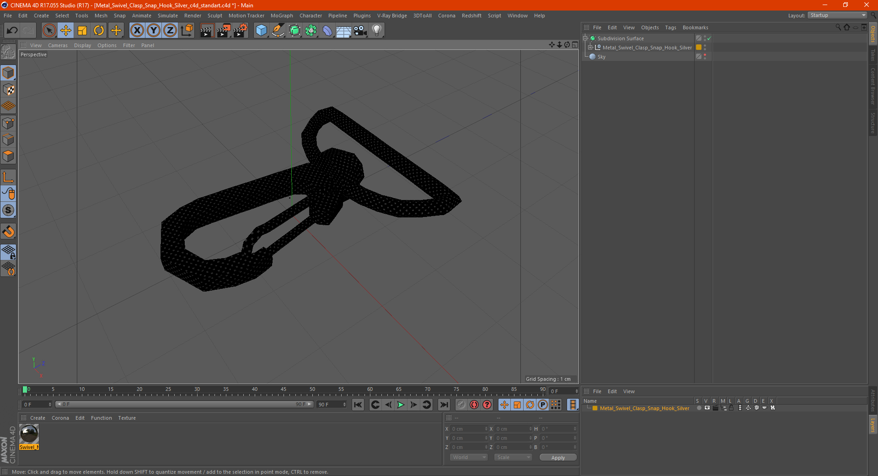The image size is (878, 476).
Task: Open Objects panel Tags menu
Action: [x=670, y=27]
